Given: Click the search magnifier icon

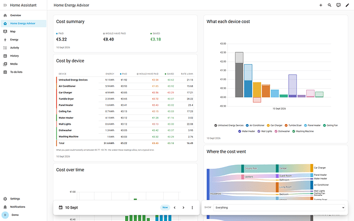Looking at the screenshot, I should click(329, 5).
